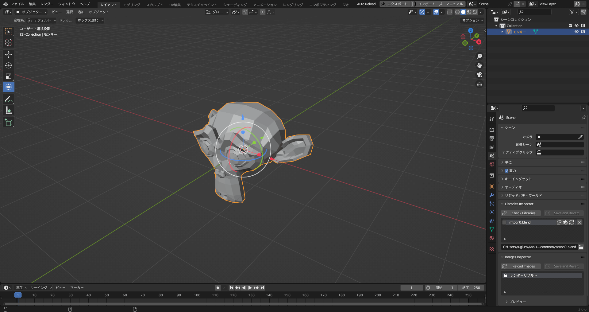Switch to rendered viewport shading
The height and width of the screenshot is (312, 589).
475,12
